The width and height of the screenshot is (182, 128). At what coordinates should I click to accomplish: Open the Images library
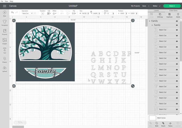click(x=5, y=40)
